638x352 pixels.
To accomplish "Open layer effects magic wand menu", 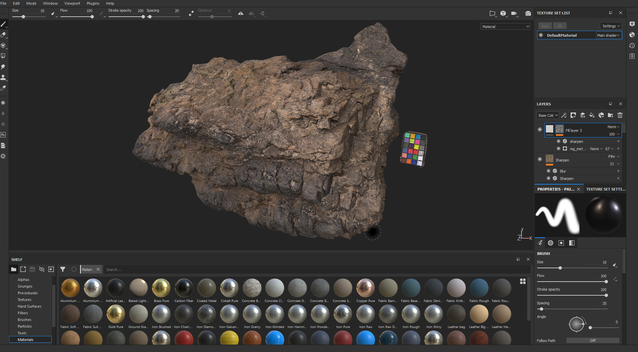I will click(564, 115).
